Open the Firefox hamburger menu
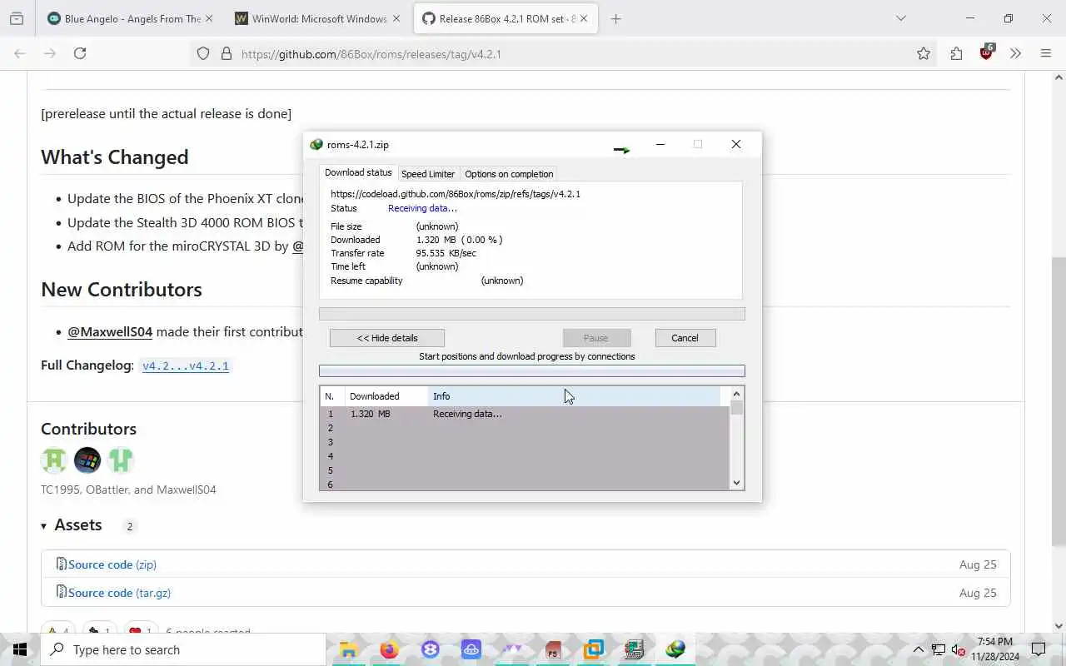The height and width of the screenshot is (666, 1066). [1046, 53]
